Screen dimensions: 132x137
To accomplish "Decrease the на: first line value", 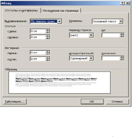I will 122,36.
